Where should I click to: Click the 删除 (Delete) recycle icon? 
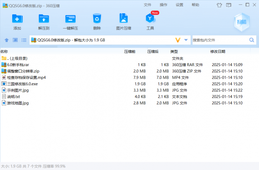[x=97, y=19]
